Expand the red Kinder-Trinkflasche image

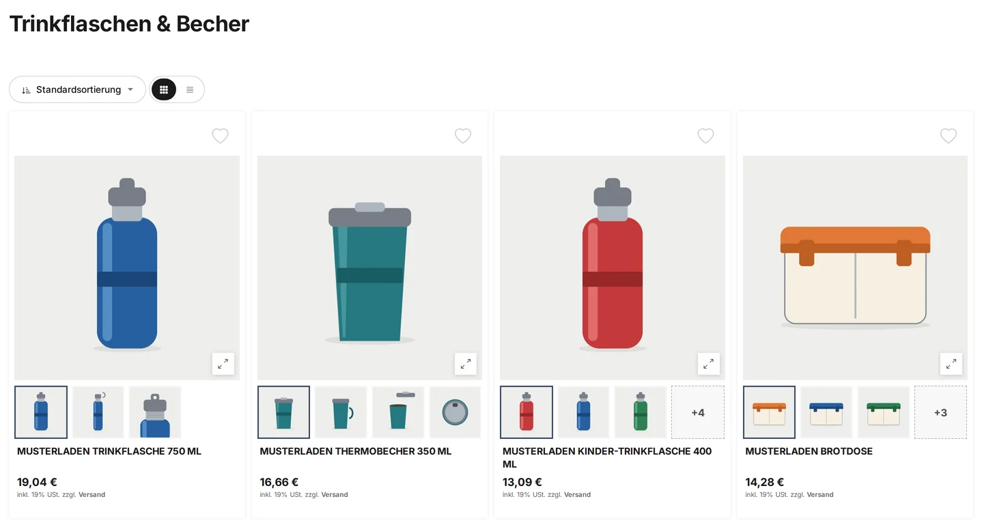(x=709, y=364)
